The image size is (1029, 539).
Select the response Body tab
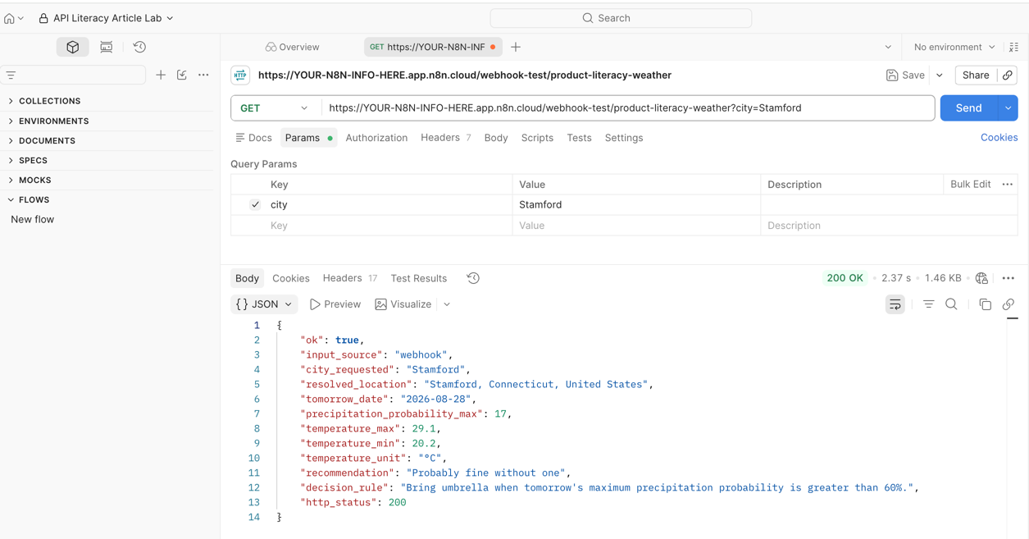point(247,279)
